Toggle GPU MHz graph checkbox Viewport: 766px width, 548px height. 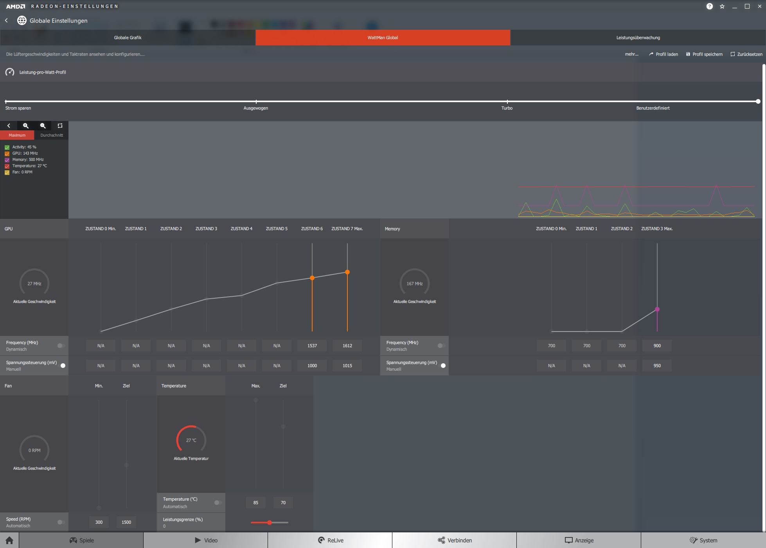point(7,153)
